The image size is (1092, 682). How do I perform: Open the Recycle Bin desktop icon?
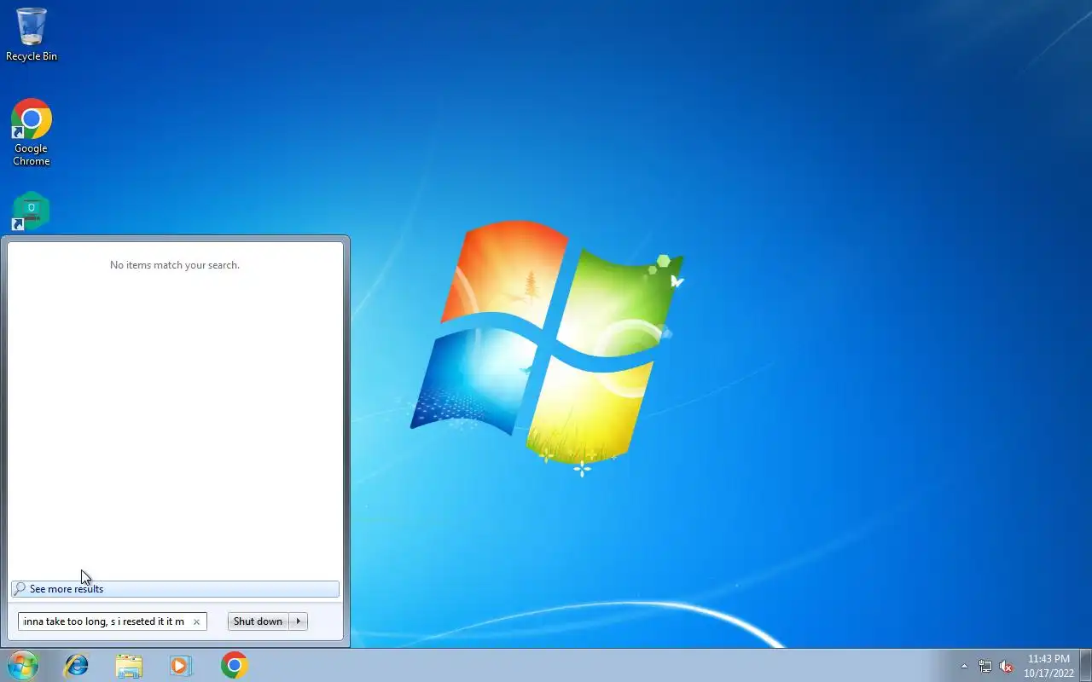pos(32,34)
